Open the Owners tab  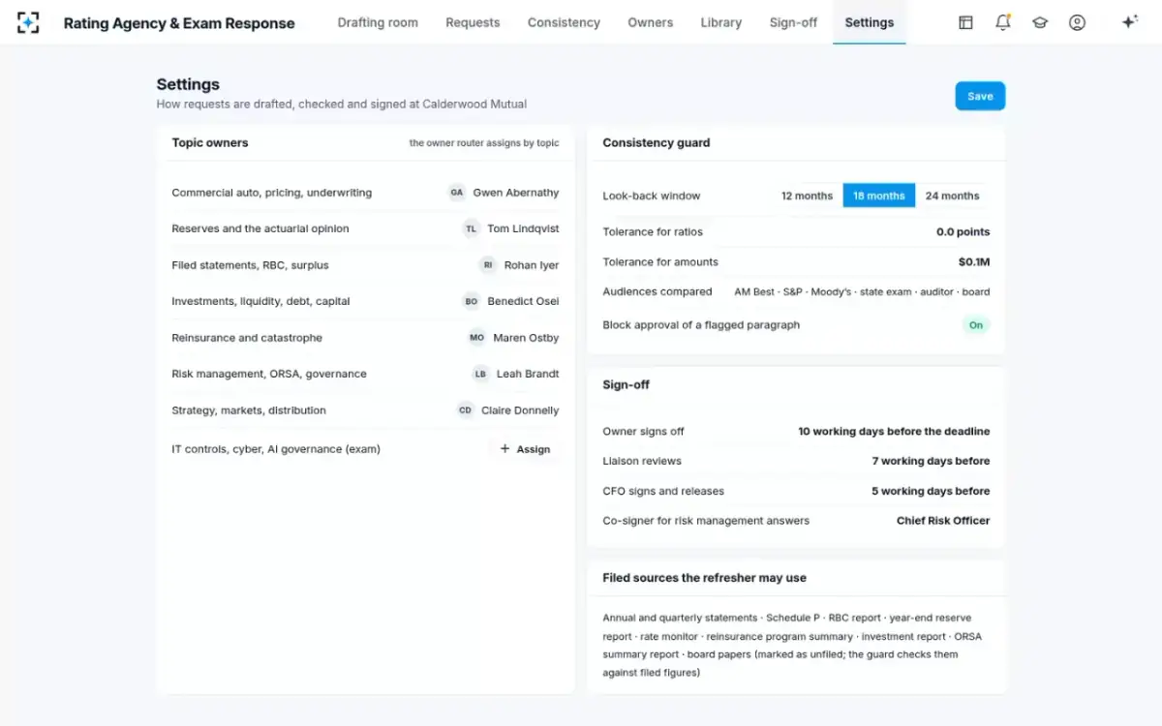(650, 22)
